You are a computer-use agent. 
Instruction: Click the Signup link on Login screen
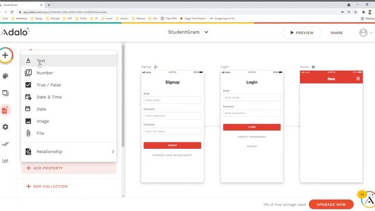252,146
